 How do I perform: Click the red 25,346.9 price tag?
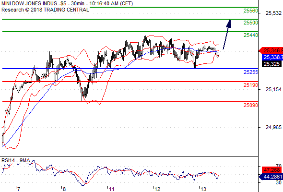[x=271, y=50]
